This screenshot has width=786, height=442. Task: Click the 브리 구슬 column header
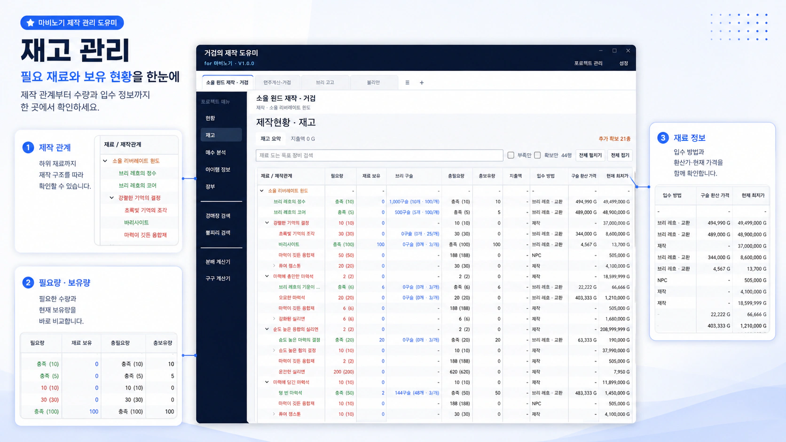404,176
